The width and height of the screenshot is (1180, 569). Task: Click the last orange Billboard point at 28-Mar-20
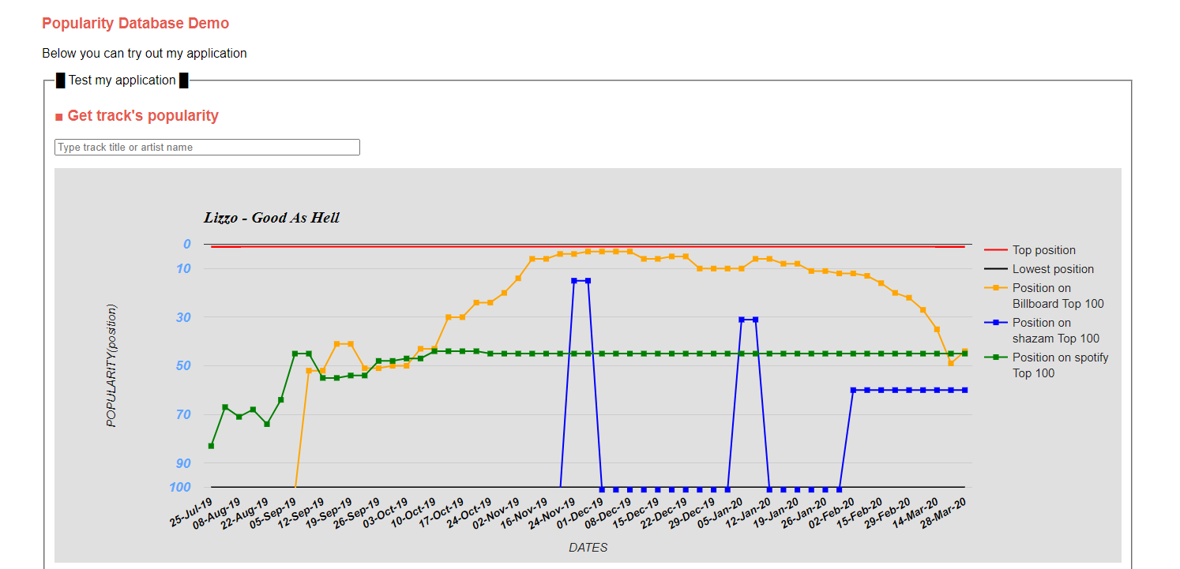coord(964,351)
